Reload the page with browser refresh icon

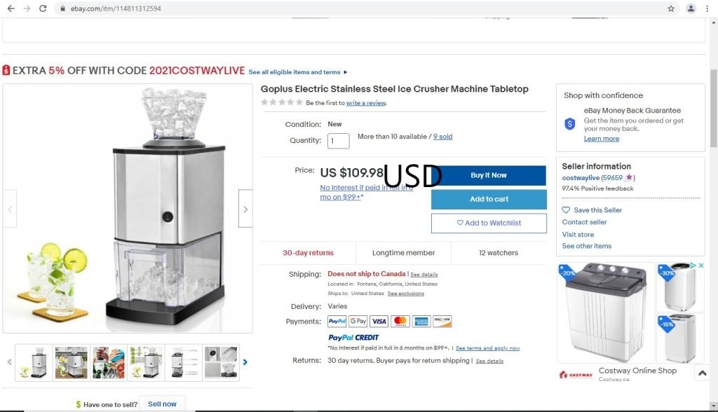(x=43, y=8)
